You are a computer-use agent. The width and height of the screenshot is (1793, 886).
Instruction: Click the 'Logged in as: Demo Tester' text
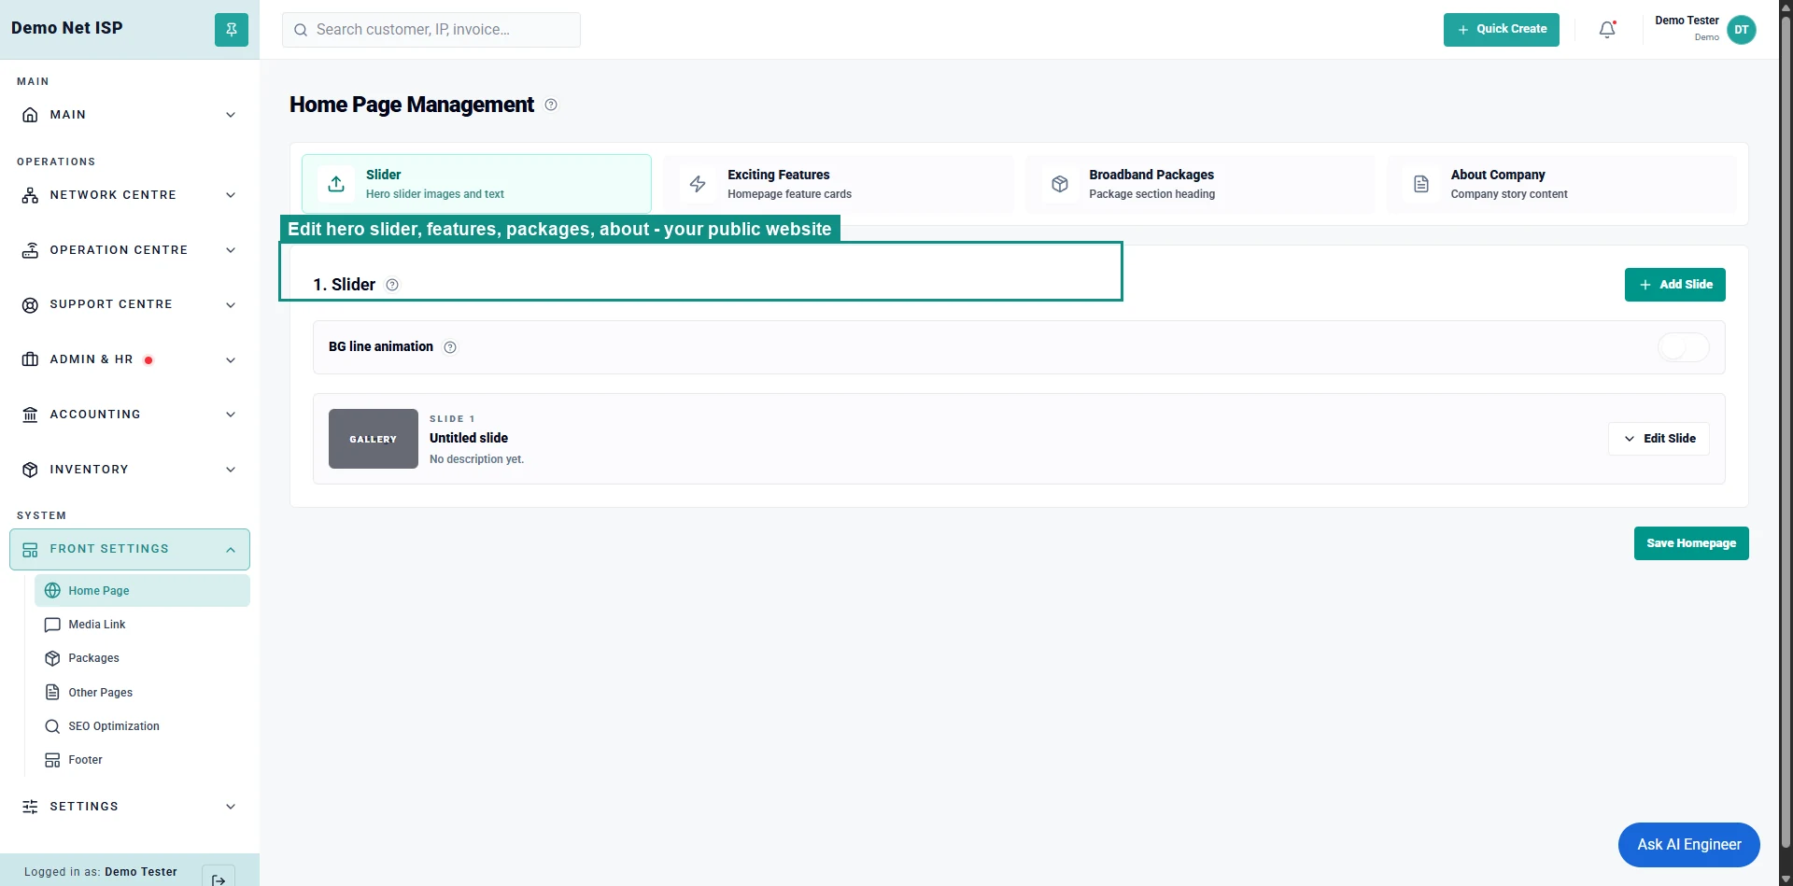click(101, 872)
